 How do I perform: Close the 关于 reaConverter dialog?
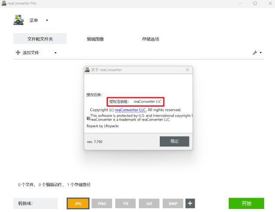click(x=187, y=70)
